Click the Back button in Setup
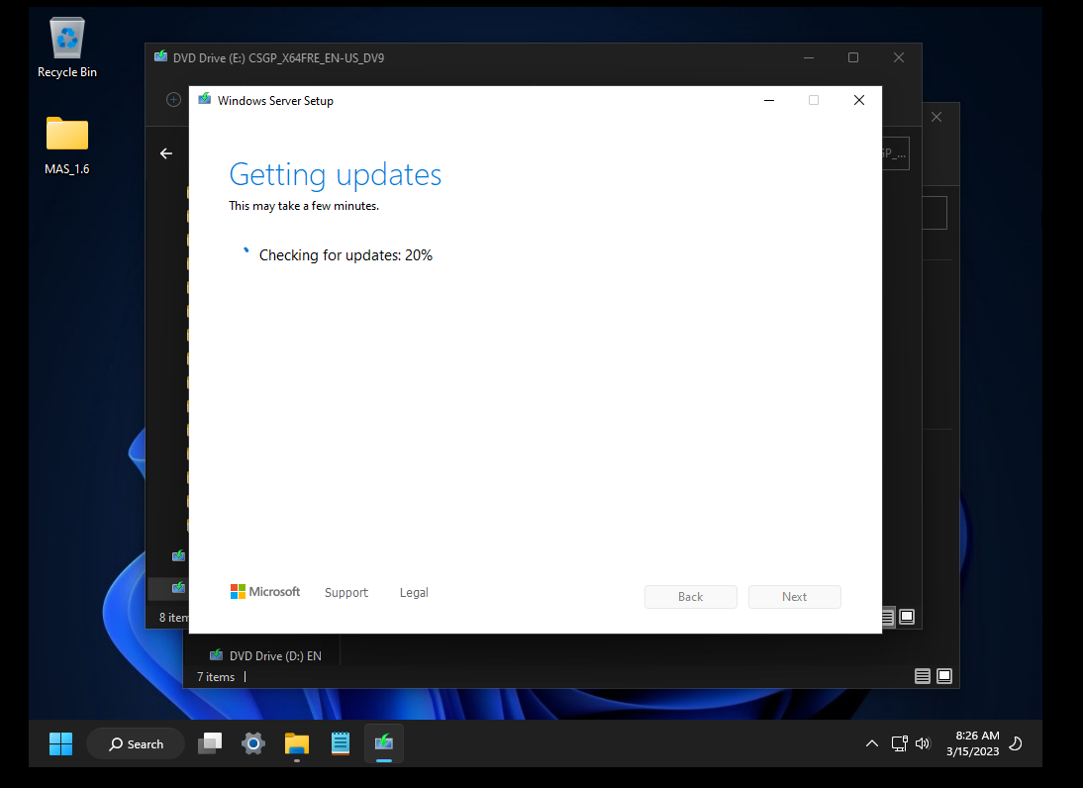Screen dimensions: 1083x788 click(691, 597)
